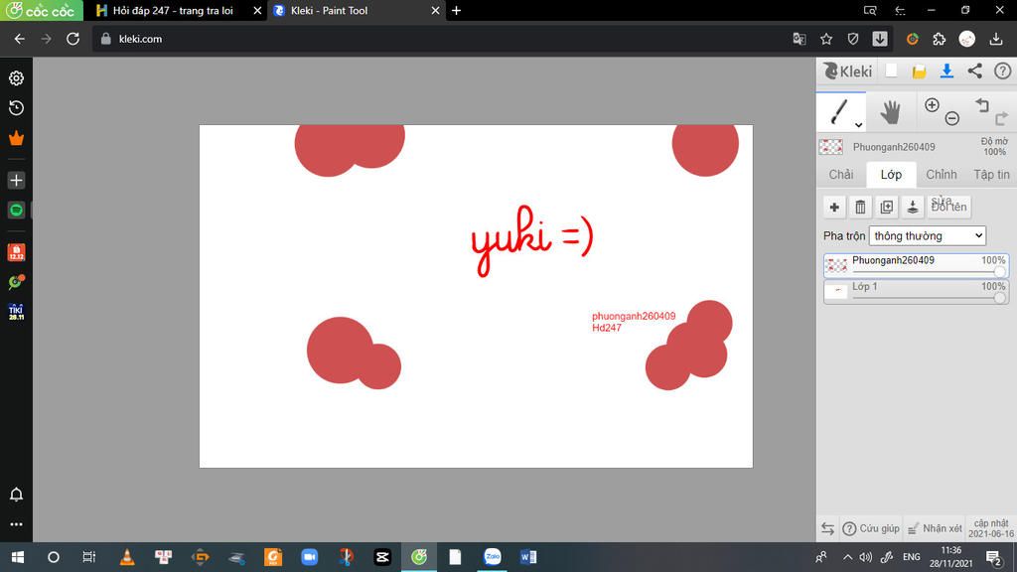Click the Kleki logo

848,71
